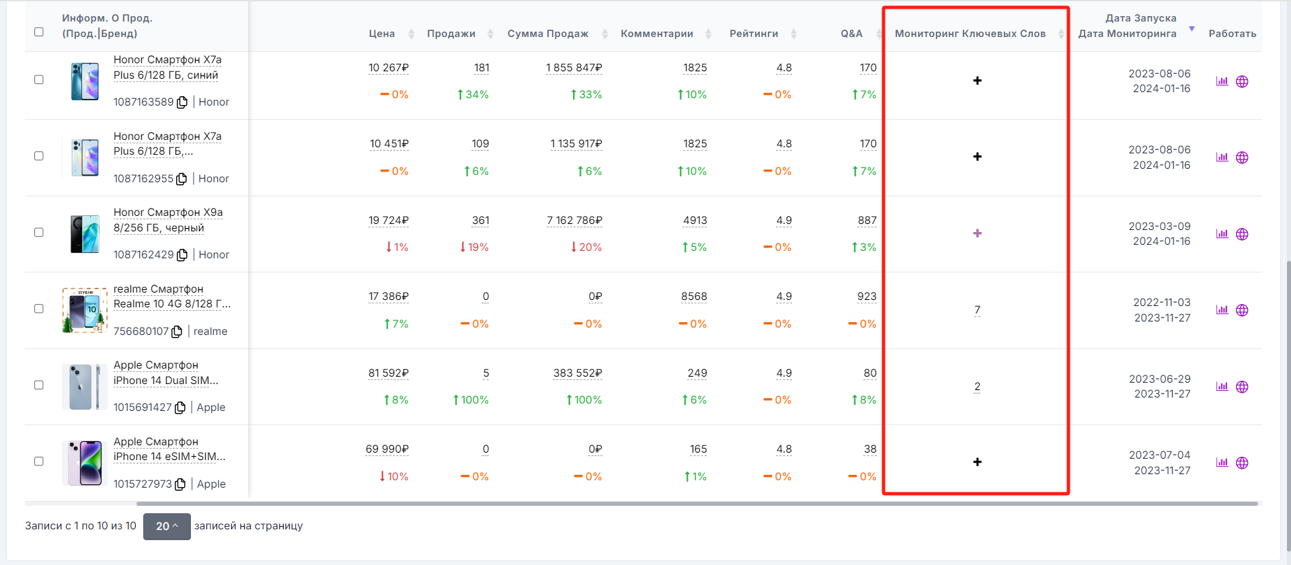The image size is (1291, 565).
Task: Click Honor X9a black phone thumbnail
Action: 85,234
